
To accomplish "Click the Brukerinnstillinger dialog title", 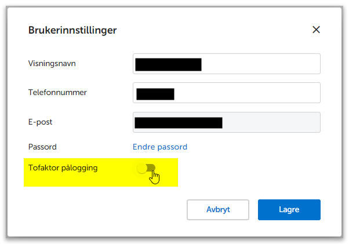I will pyautogui.click(x=72, y=30).
